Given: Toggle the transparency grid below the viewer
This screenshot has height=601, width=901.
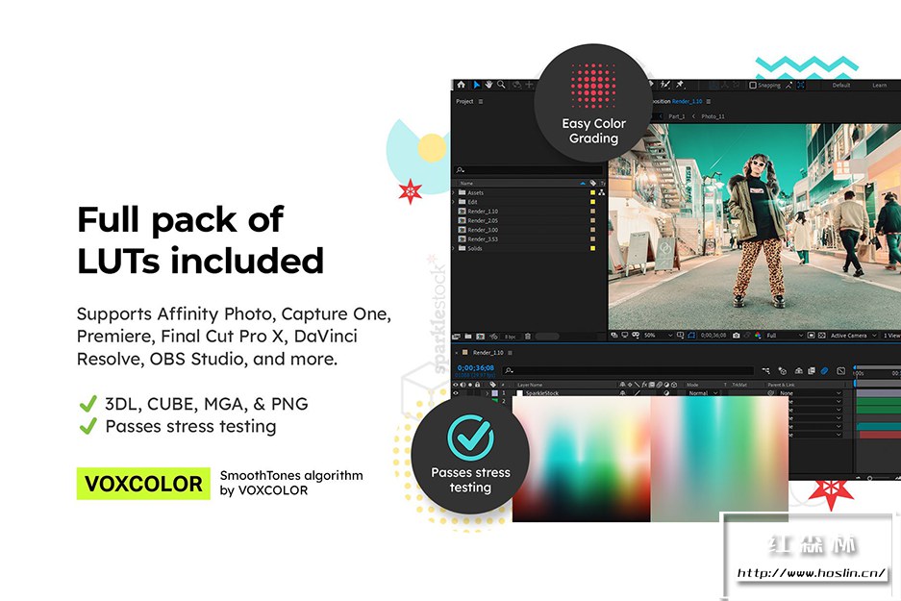Looking at the screenshot, I should (x=822, y=335).
